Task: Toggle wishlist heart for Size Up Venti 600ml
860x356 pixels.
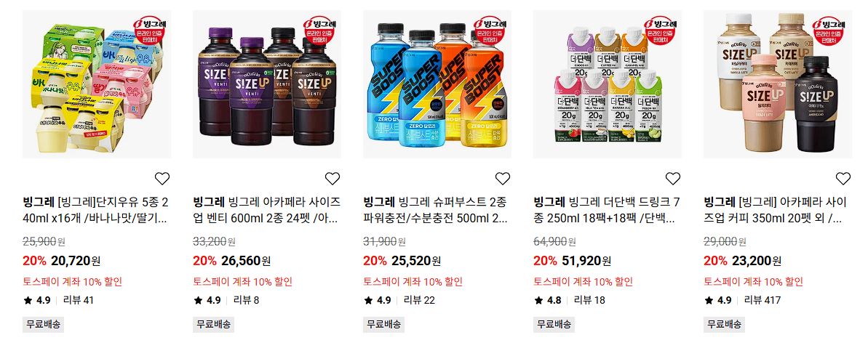Action: tap(333, 179)
